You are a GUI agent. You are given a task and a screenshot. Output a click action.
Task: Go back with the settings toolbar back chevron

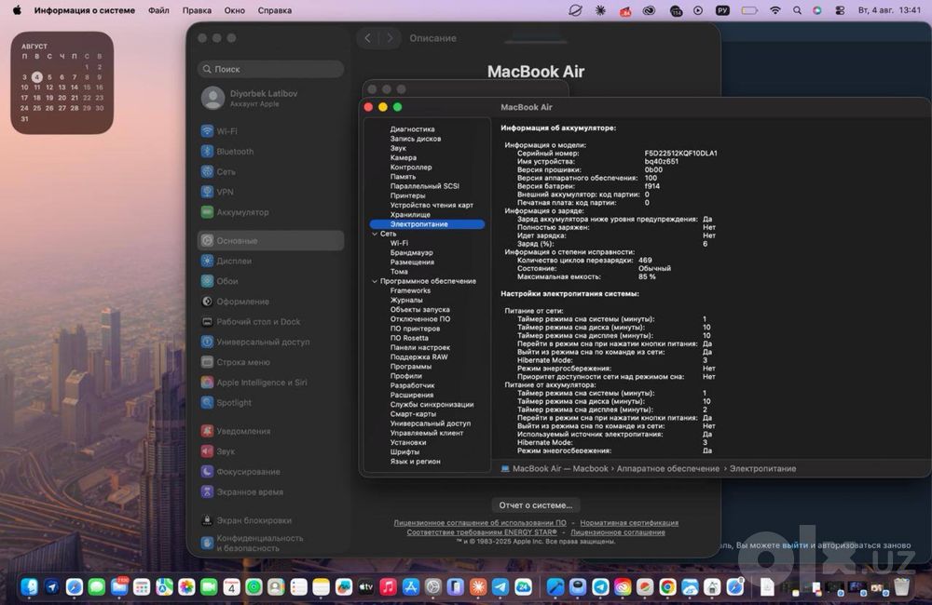(368, 38)
